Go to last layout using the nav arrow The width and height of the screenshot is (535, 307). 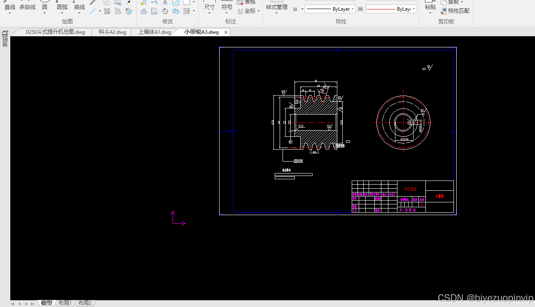tap(33, 304)
